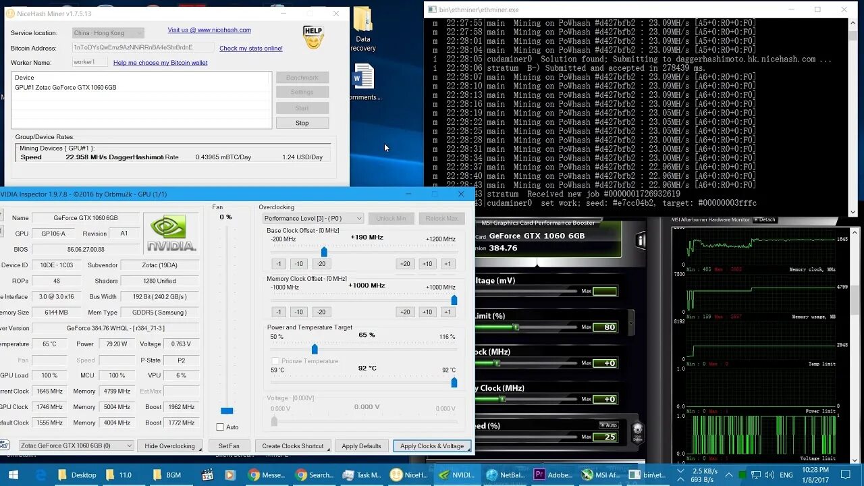Click base clock -10 button
The width and height of the screenshot is (864, 486).
tap(299, 264)
